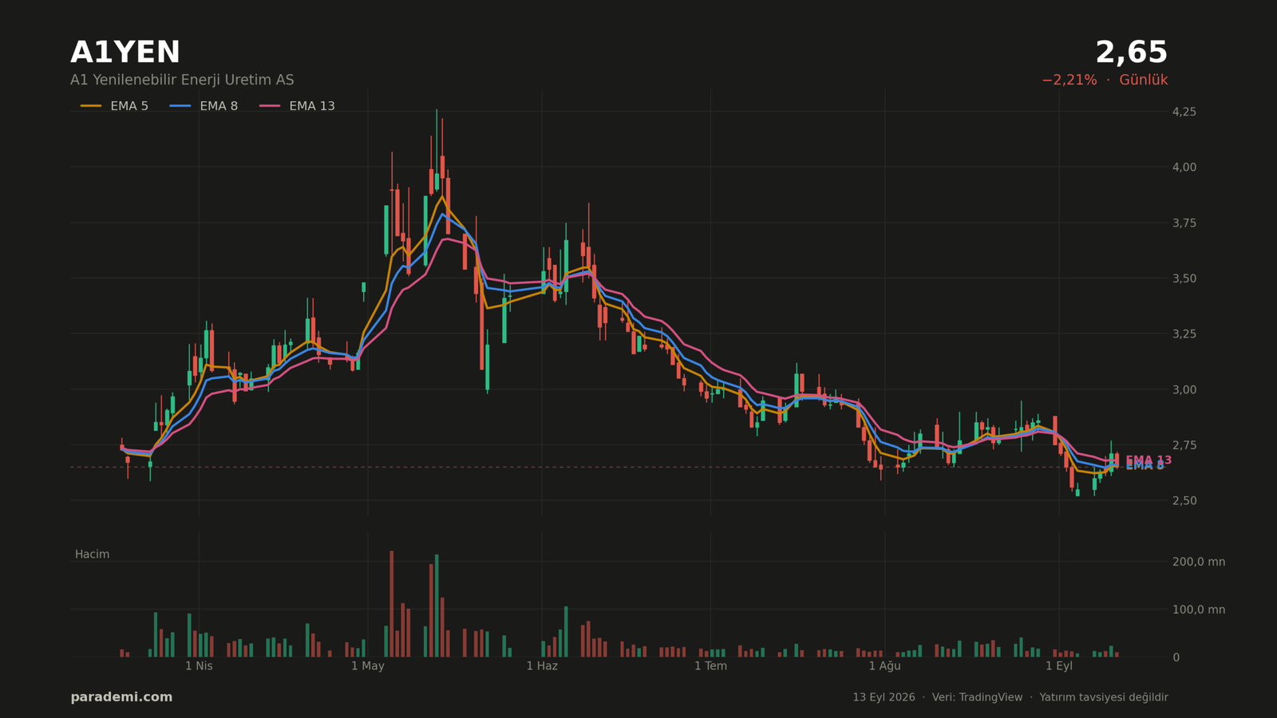Viewport: 1277px width, 718px height.
Task: Click the 1 Eyl date axis label
Action: click(x=1059, y=666)
